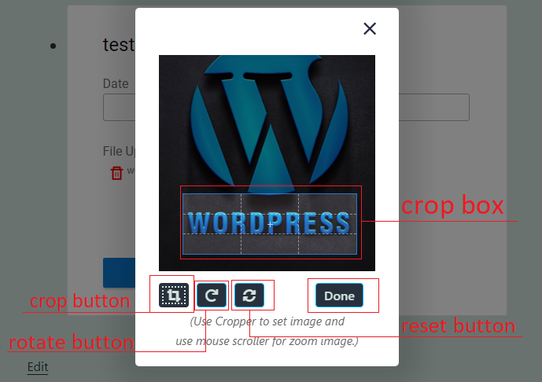The height and width of the screenshot is (382, 542).
Task: Delete the uploaded file with red trash icon
Action: pyautogui.click(x=116, y=173)
